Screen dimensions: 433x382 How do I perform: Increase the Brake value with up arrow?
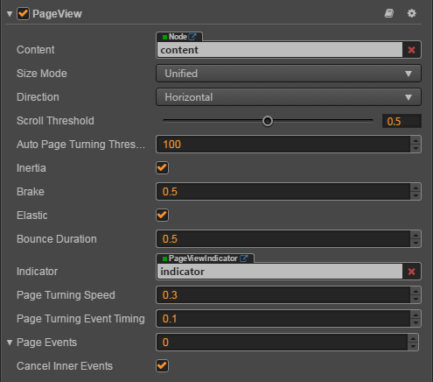tap(416, 187)
